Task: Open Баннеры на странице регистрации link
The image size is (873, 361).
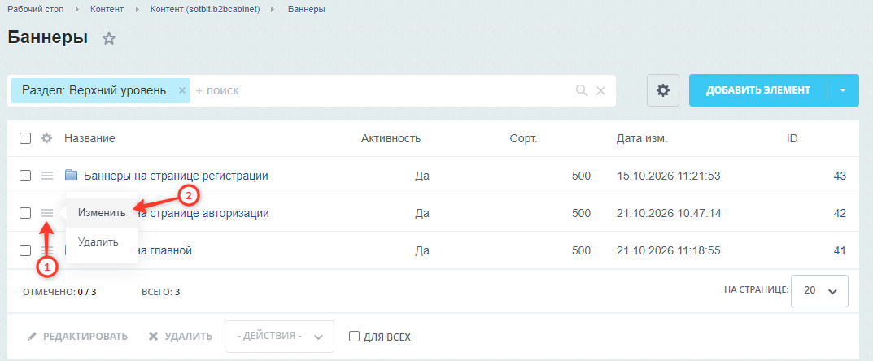Action: pyautogui.click(x=176, y=176)
